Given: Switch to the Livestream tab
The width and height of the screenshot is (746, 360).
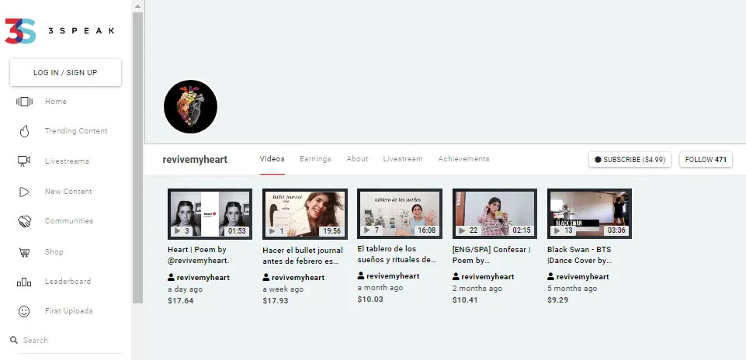Looking at the screenshot, I should (403, 159).
